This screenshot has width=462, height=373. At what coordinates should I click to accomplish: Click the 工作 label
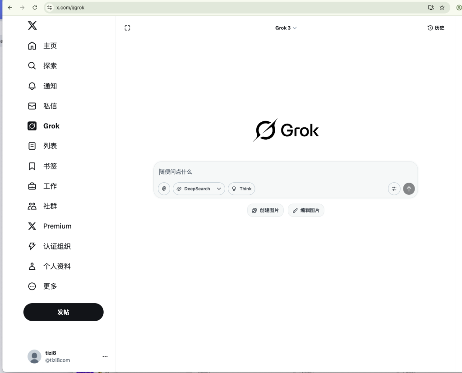pyautogui.click(x=50, y=186)
